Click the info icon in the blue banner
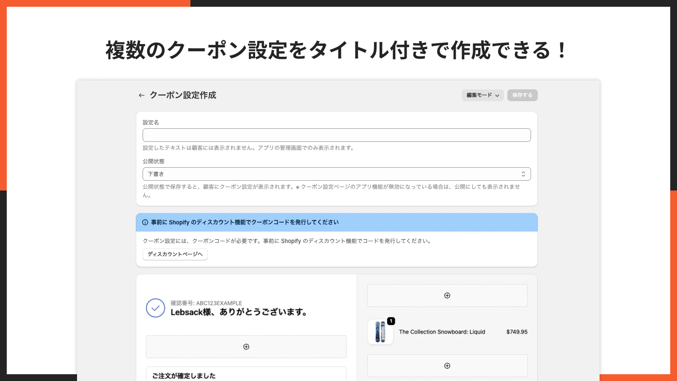The width and height of the screenshot is (677, 381). [x=145, y=222]
